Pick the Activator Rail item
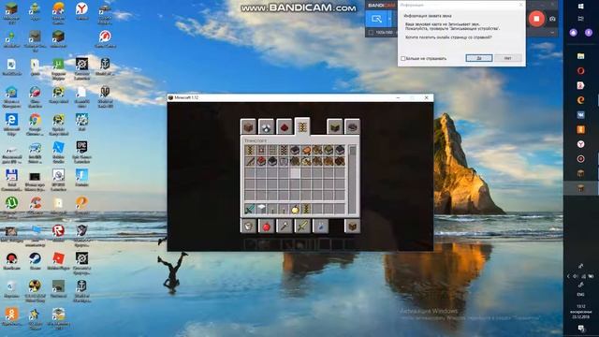The width and height of the screenshot is (599, 337). click(284, 150)
